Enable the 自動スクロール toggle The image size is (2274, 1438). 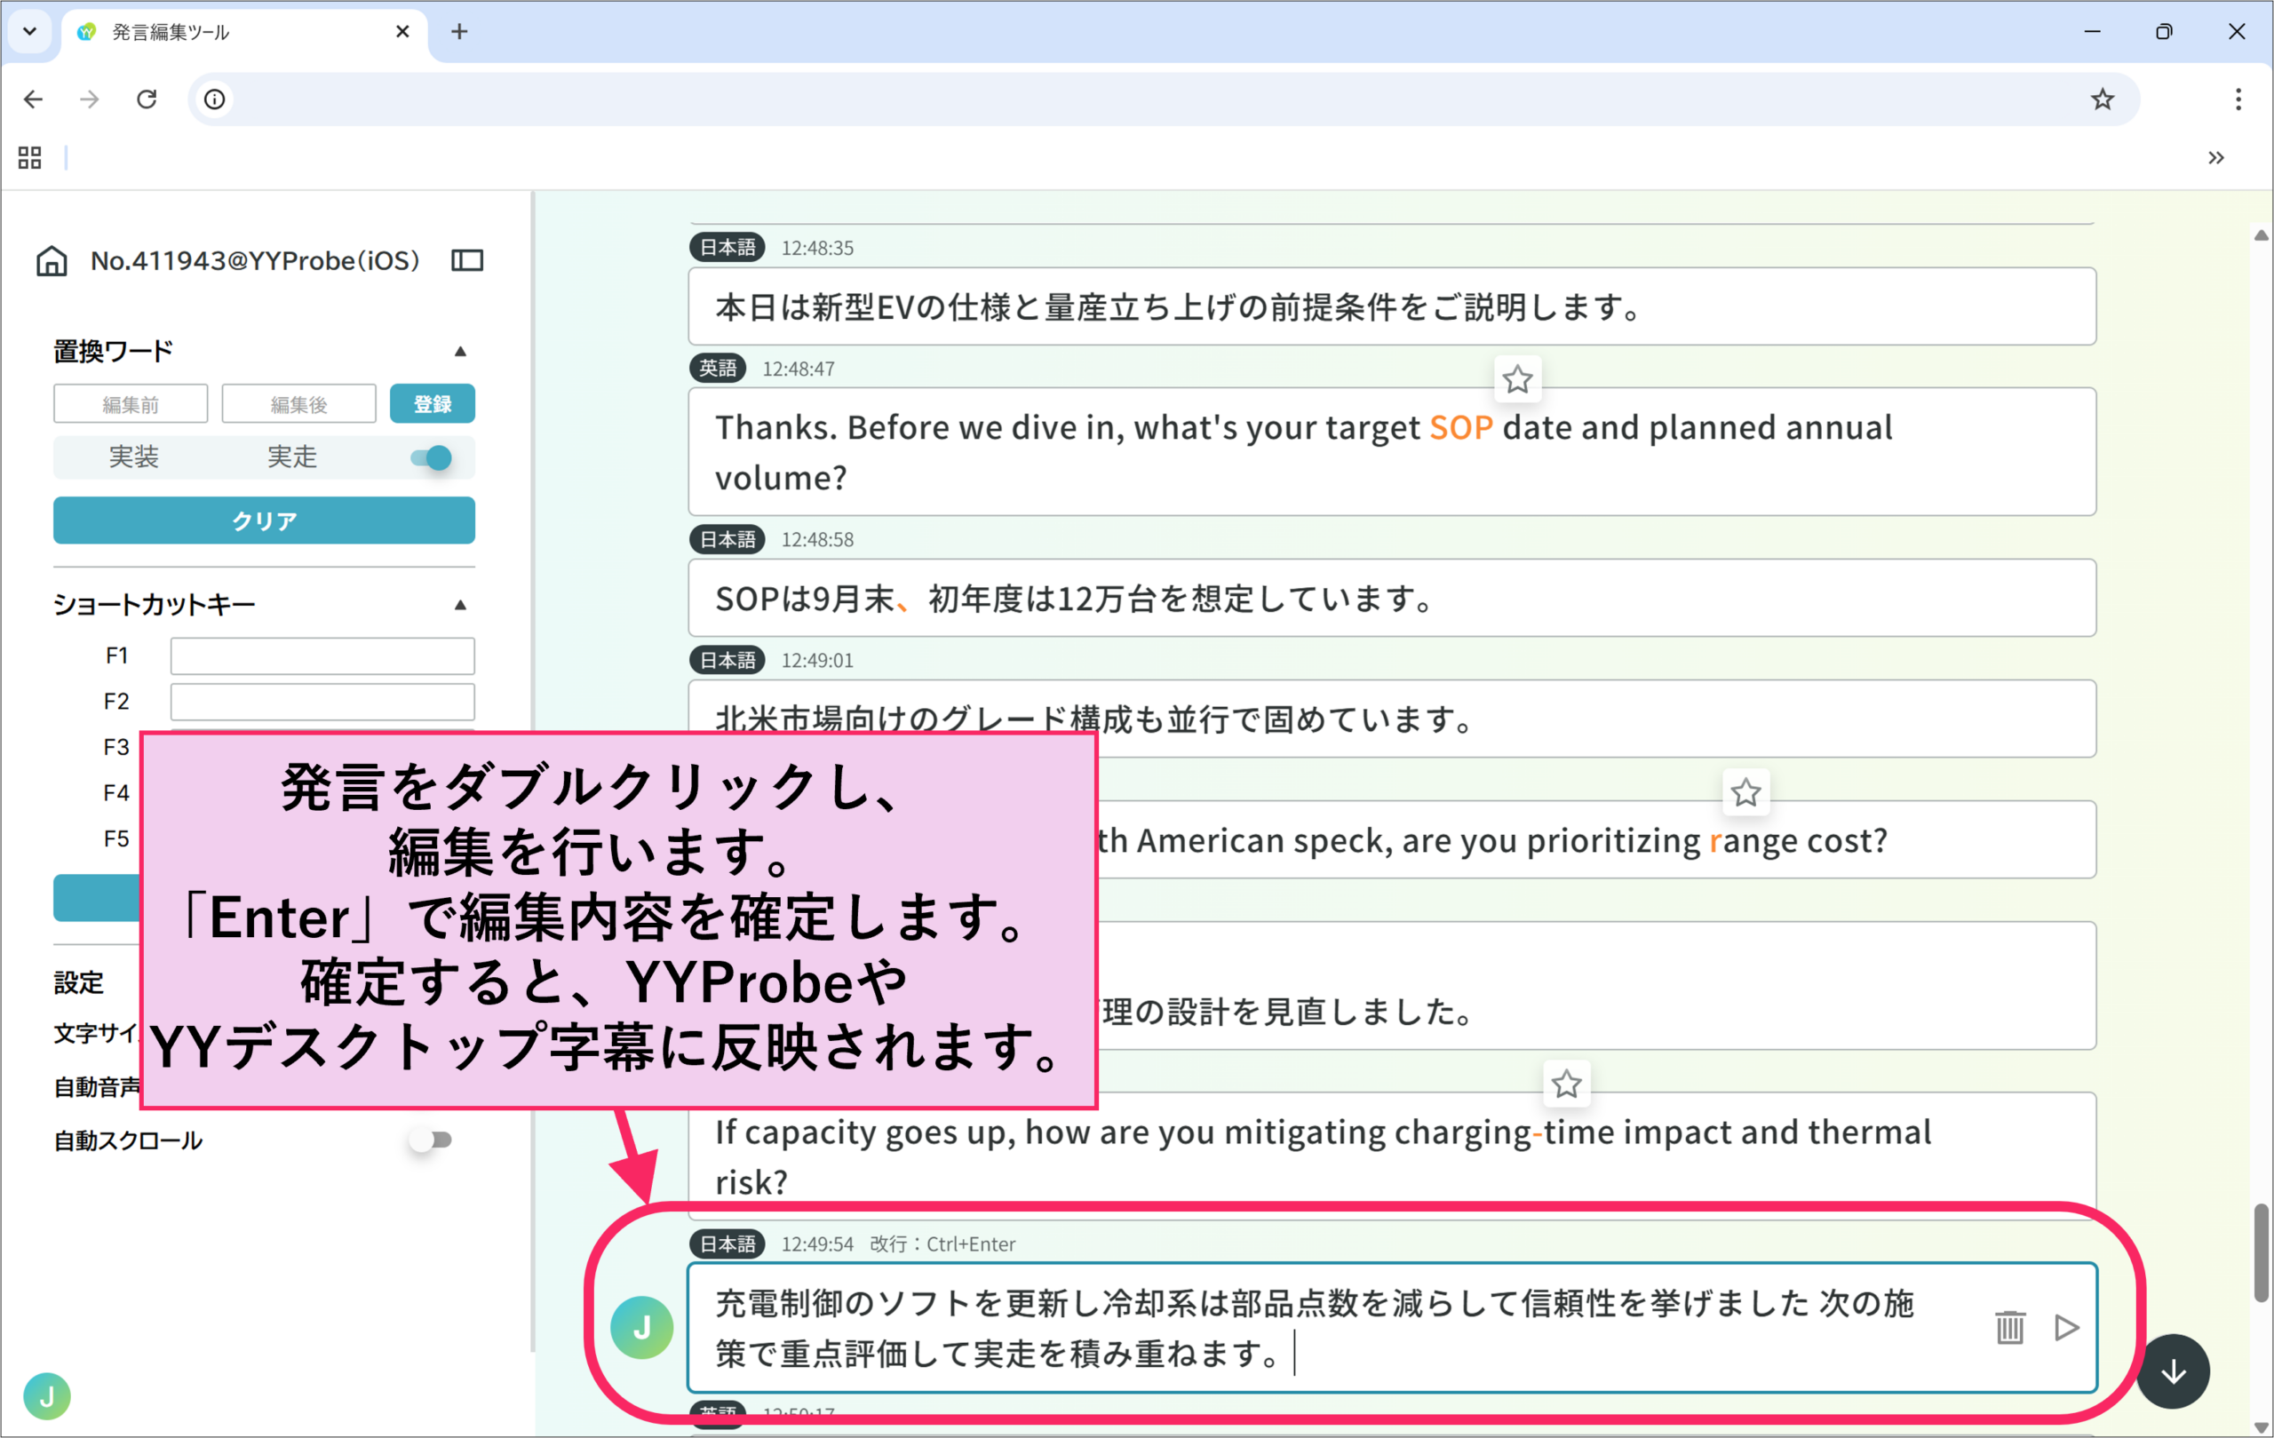[431, 1140]
